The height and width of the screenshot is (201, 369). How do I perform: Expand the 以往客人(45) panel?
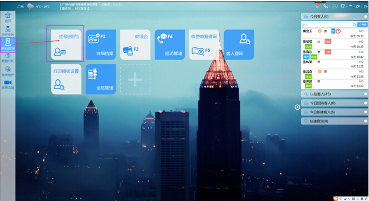[x=334, y=94]
